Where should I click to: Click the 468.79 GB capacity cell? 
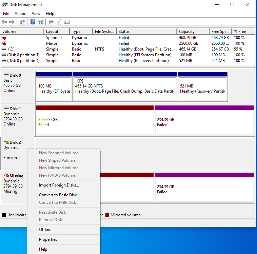pos(187,38)
